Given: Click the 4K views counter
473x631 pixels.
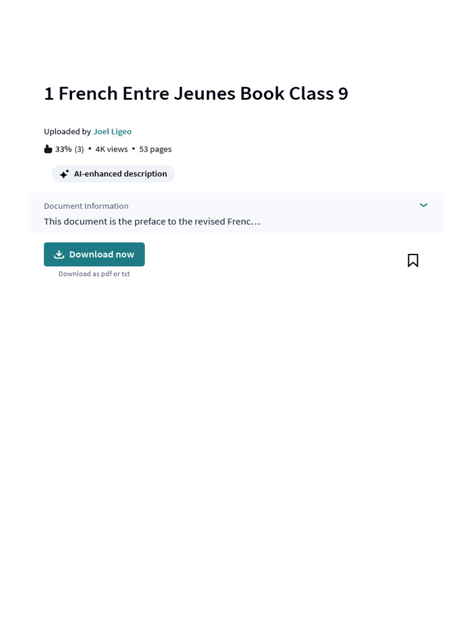Looking at the screenshot, I should [111, 149].
